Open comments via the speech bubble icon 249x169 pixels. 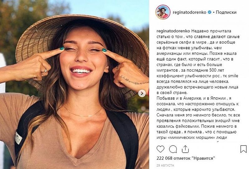pos(173,149)
